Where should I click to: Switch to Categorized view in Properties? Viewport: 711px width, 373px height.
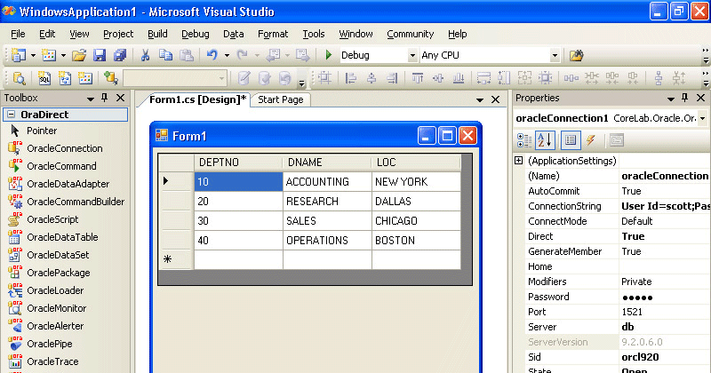[x=524, y=140]
